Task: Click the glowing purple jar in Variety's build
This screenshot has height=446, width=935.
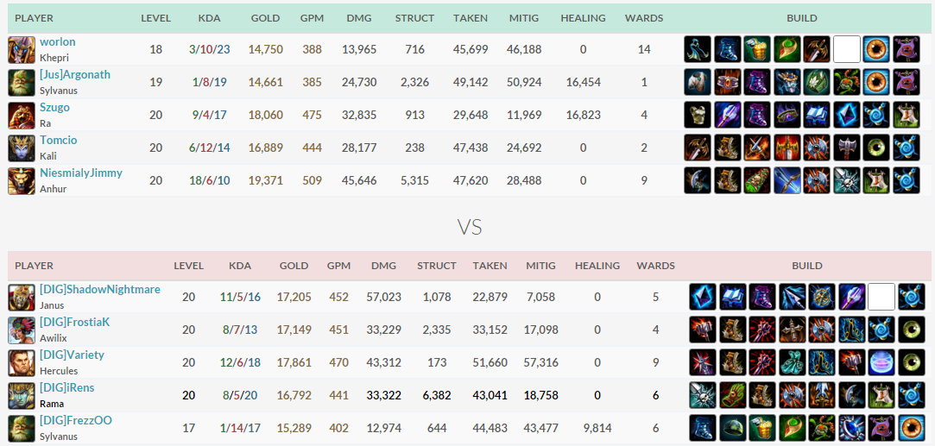Action: click(x=881, y=362)
